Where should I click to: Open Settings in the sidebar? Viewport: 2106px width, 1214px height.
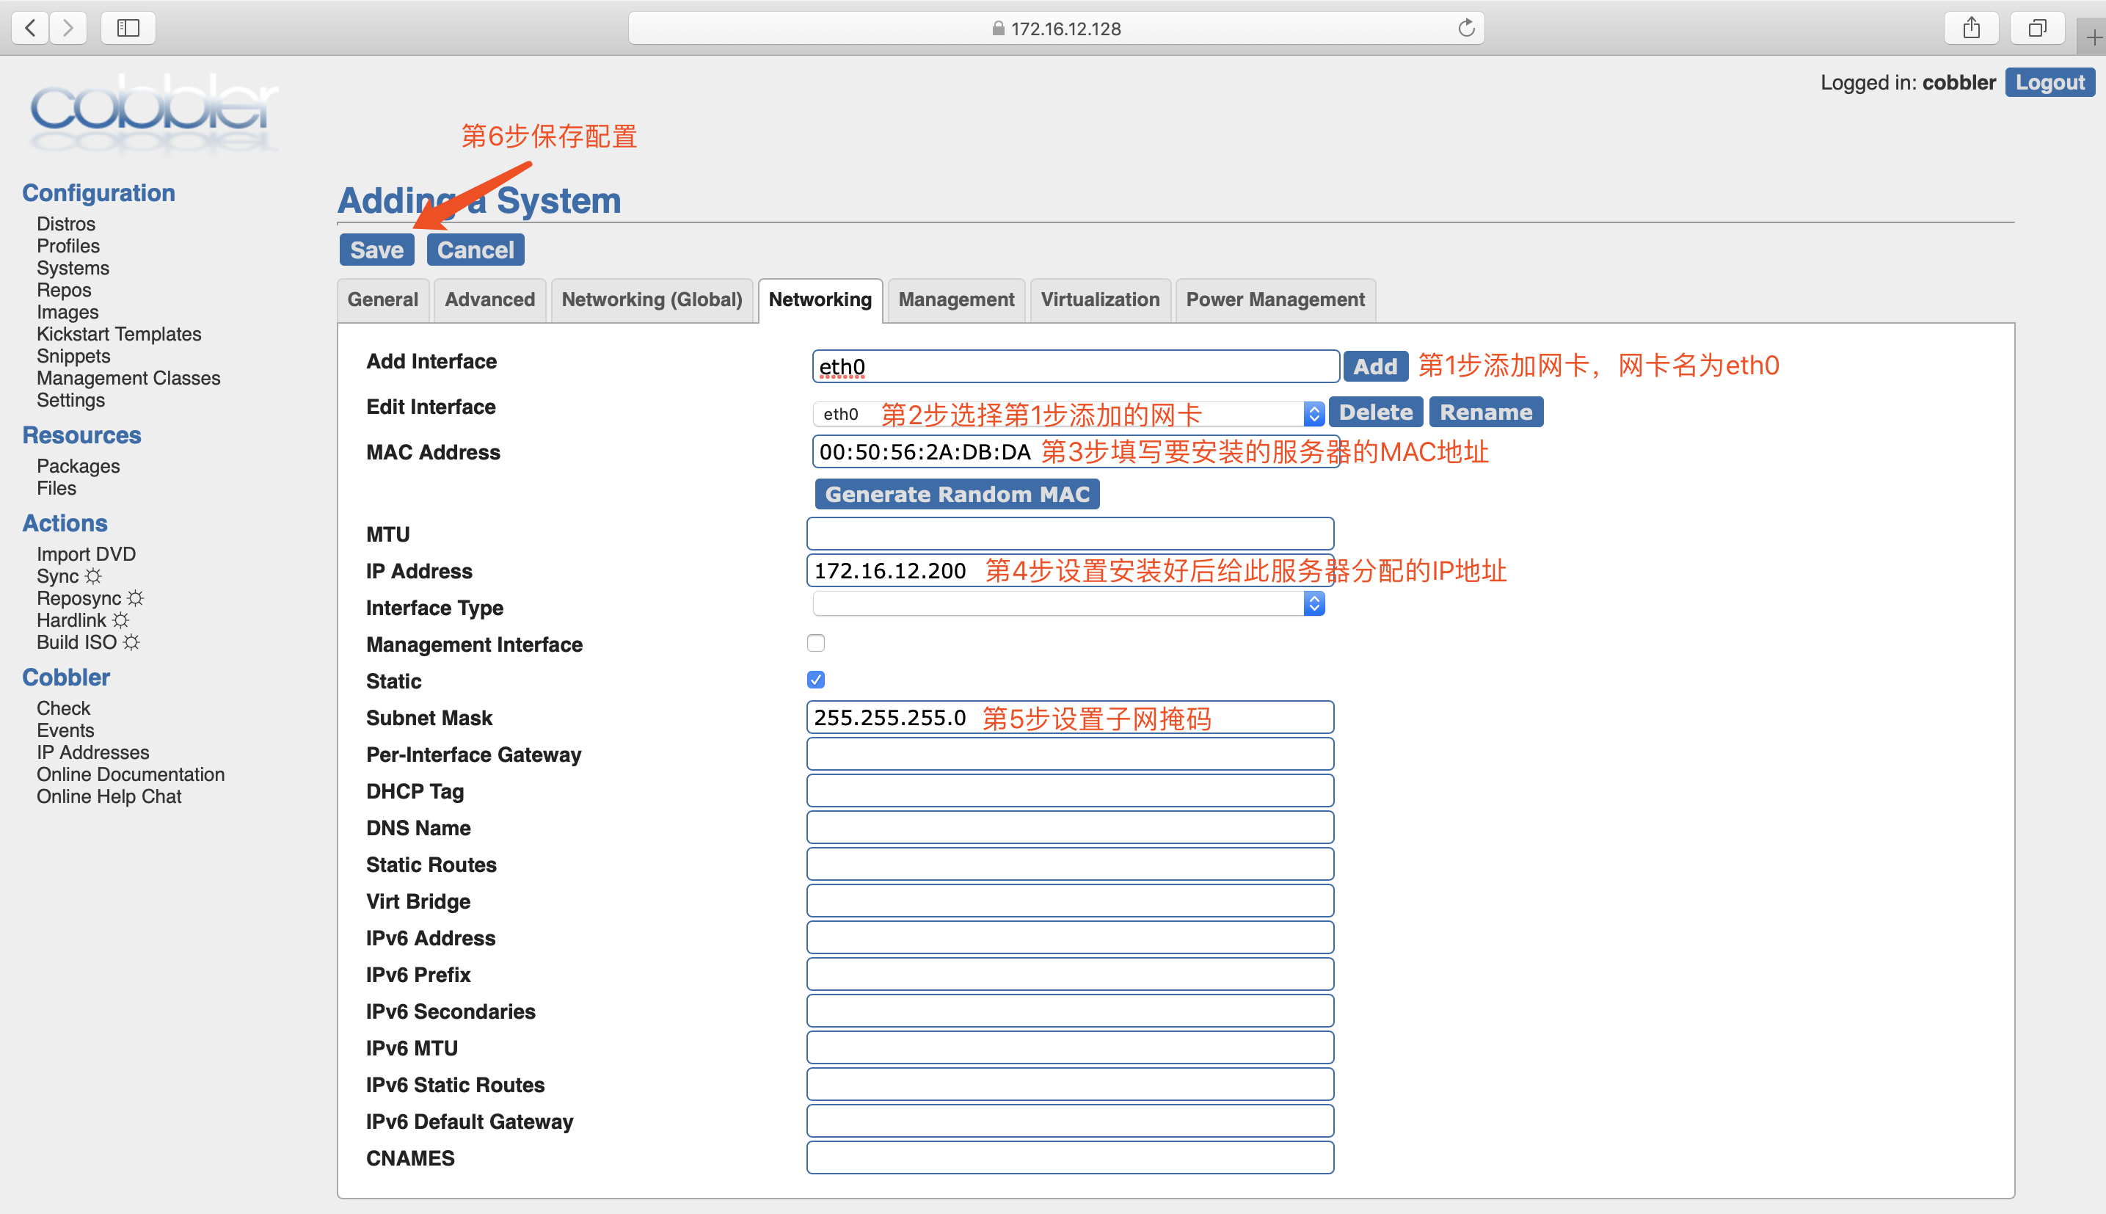pyautogui.click(x=71, y=400)
